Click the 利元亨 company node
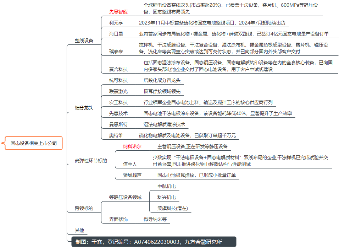 pos(116,23)
